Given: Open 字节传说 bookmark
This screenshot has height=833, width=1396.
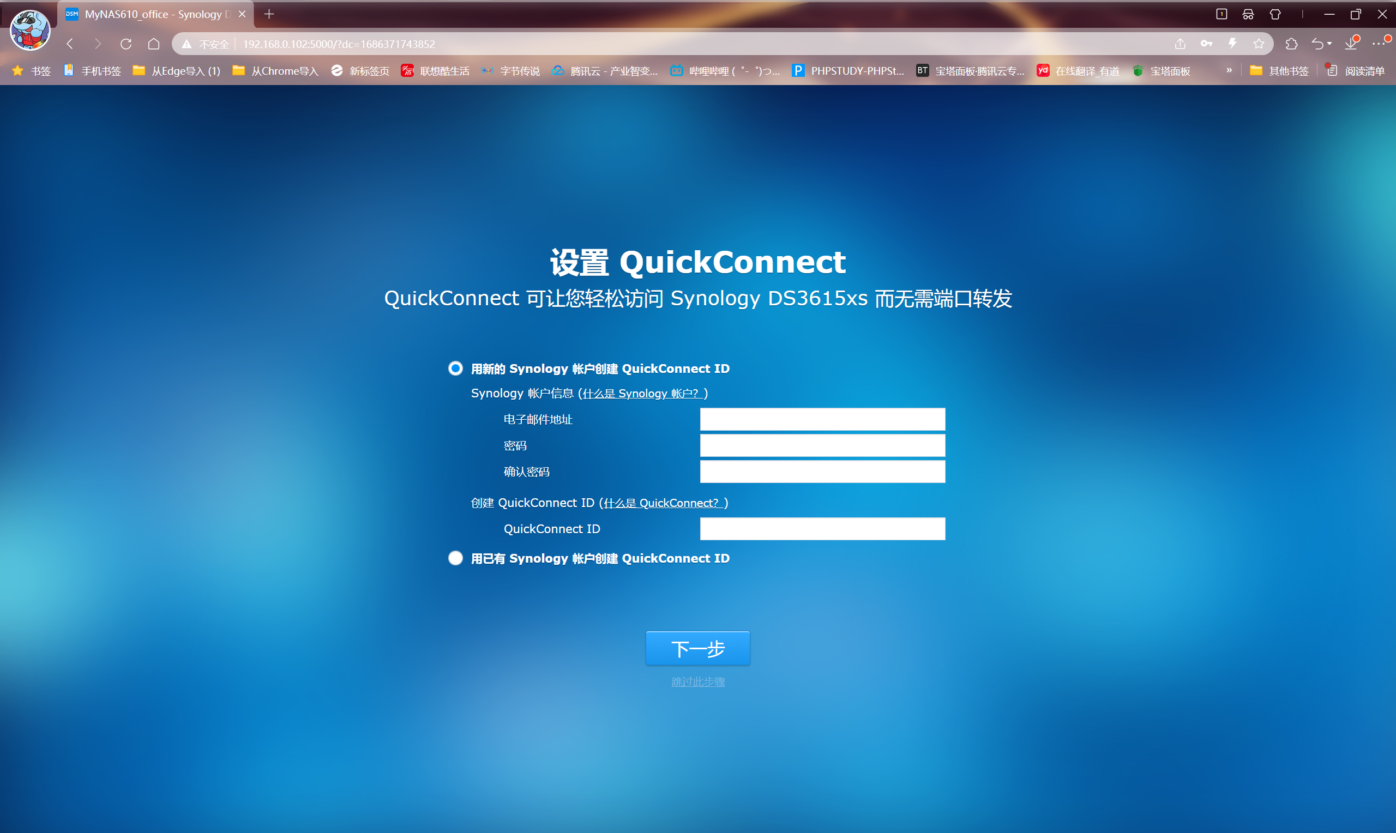Looking at the screenshot, I should 510,71.
